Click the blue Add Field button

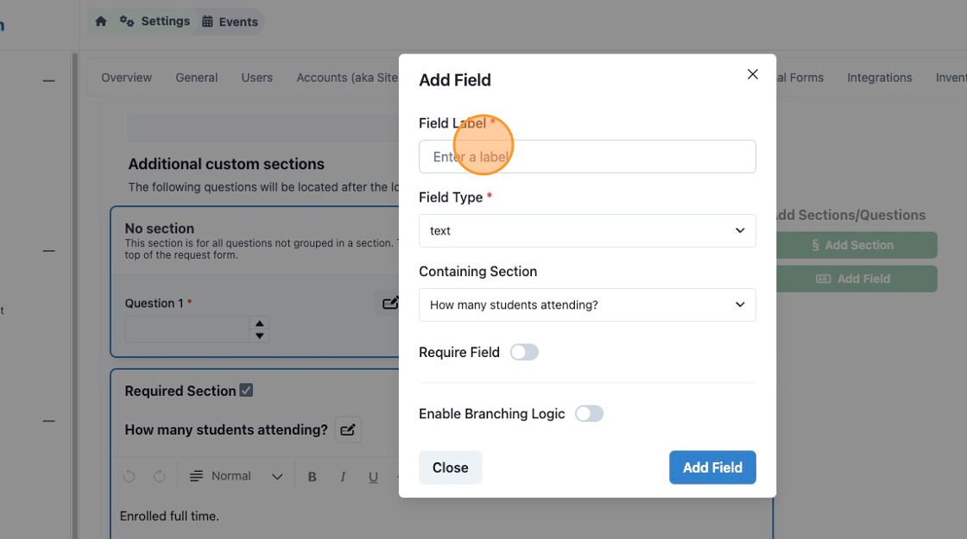click(x=712, y=467)
